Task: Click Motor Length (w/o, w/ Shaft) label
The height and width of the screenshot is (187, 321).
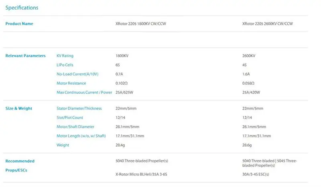Action: tap(81, 136)
